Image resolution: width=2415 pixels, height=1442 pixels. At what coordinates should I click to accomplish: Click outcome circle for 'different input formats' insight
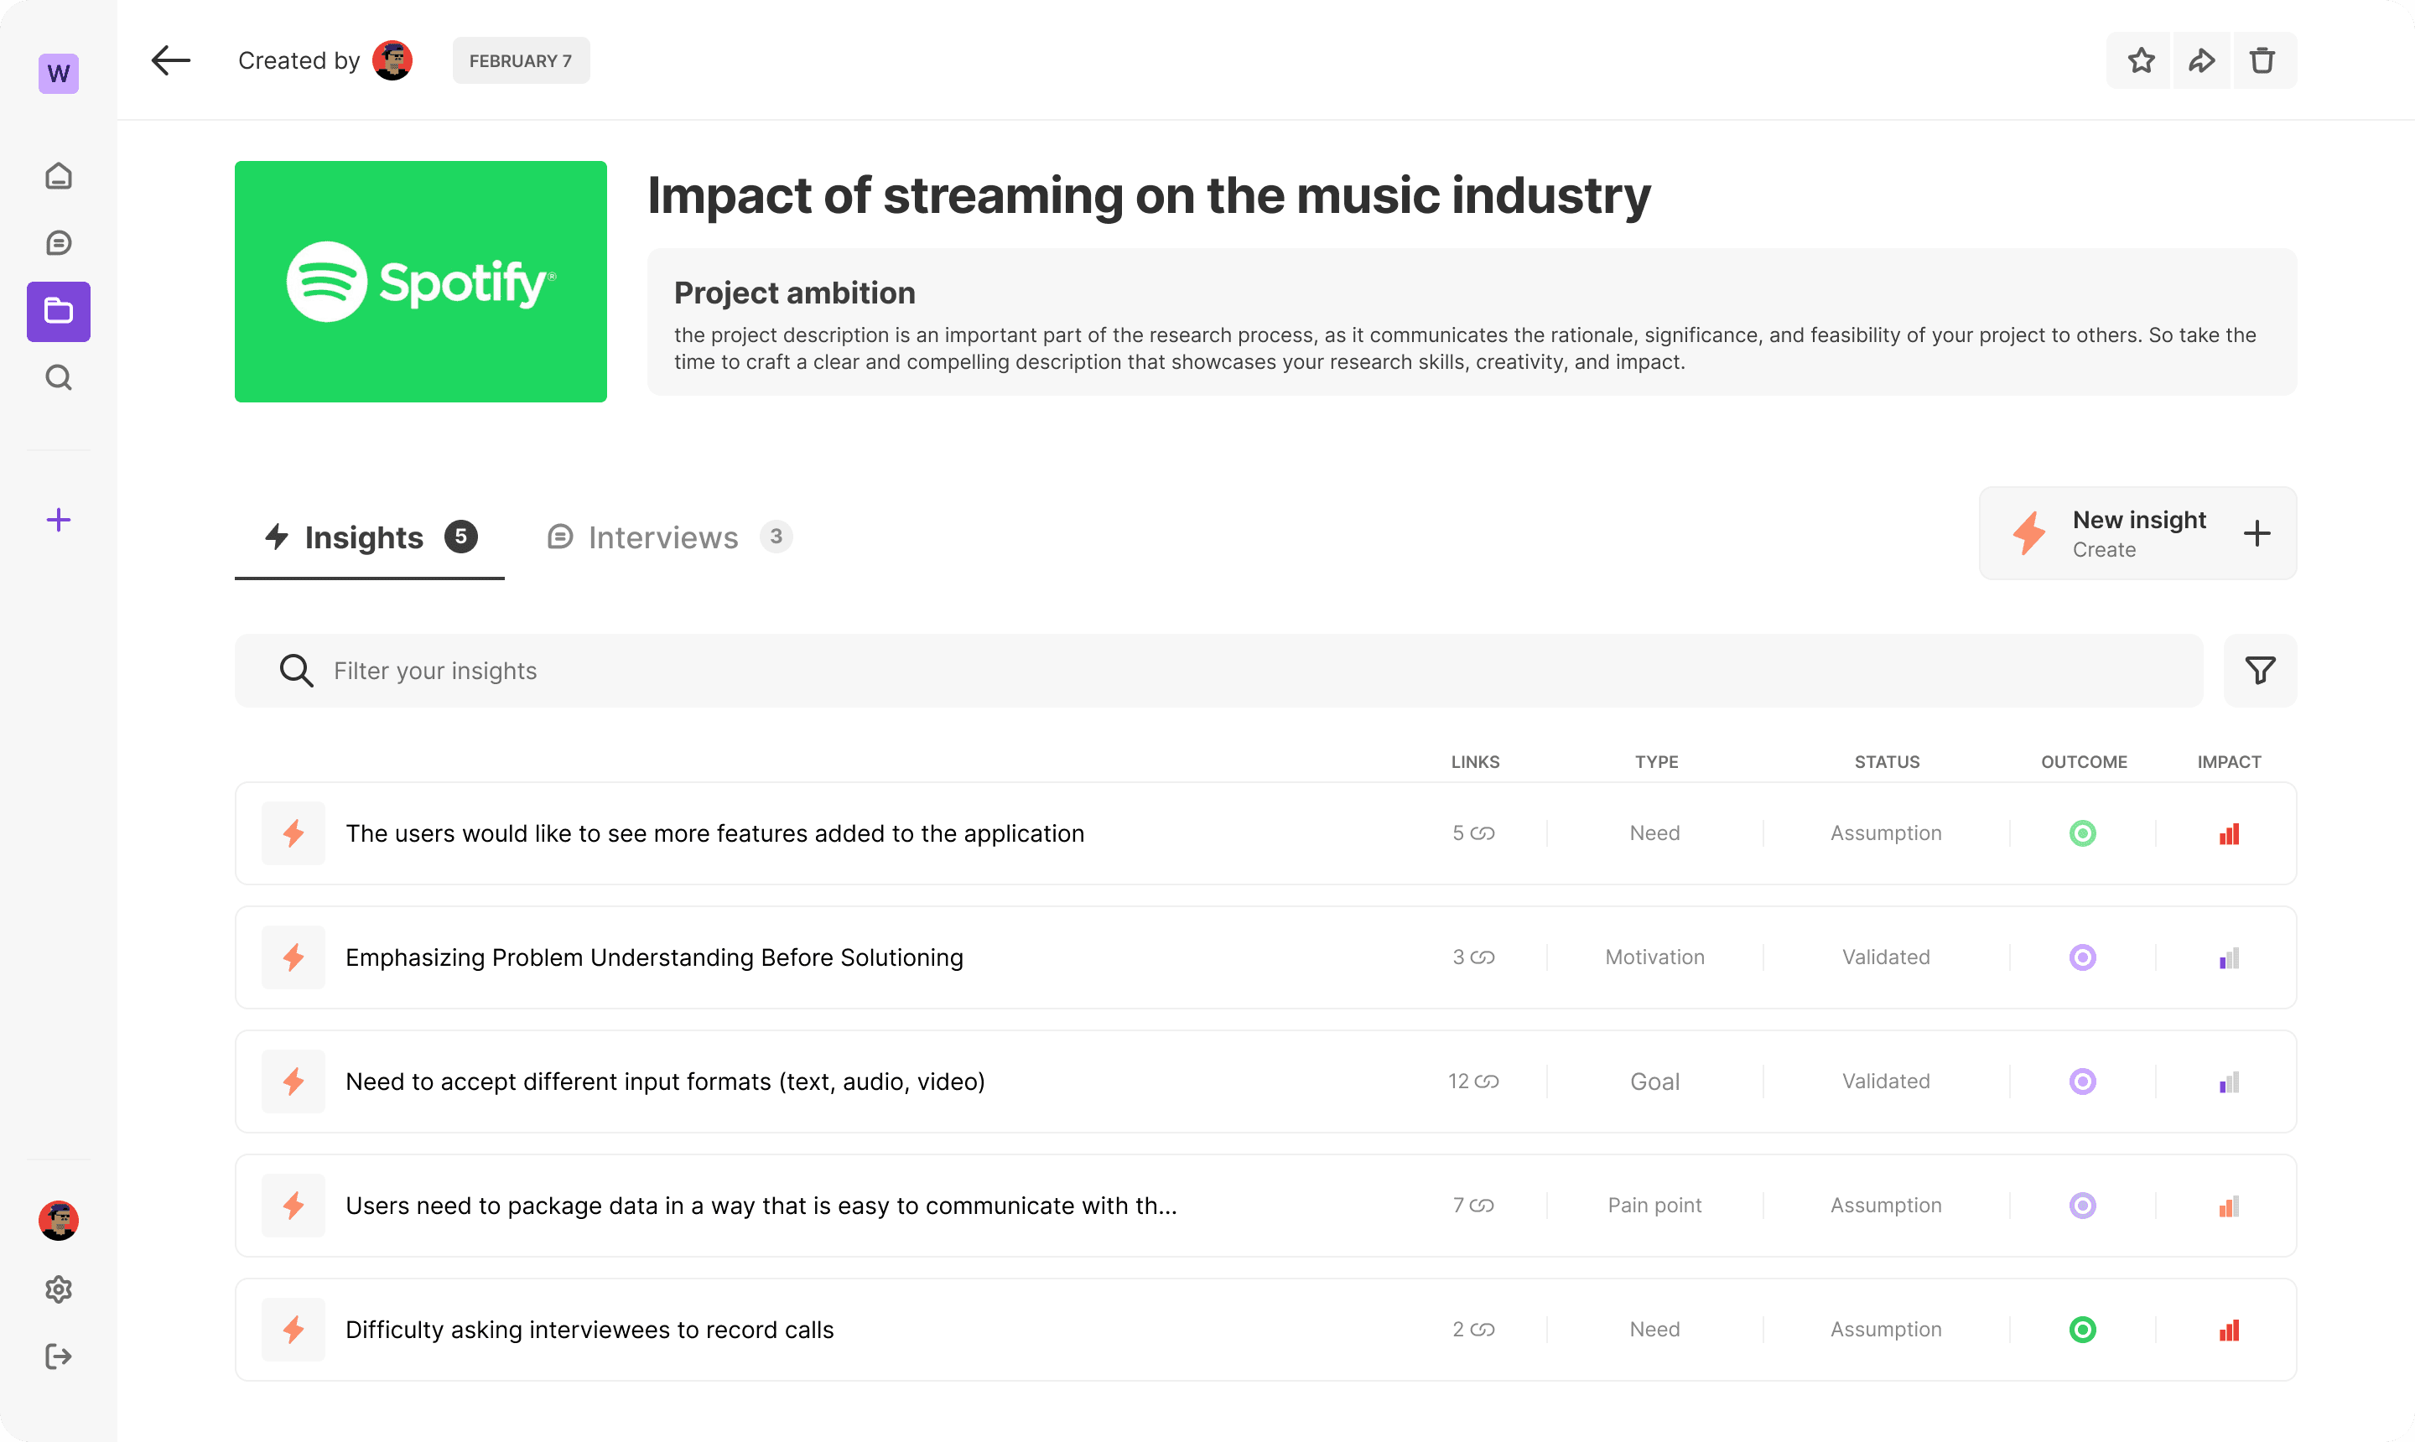click(2083, 1081)
